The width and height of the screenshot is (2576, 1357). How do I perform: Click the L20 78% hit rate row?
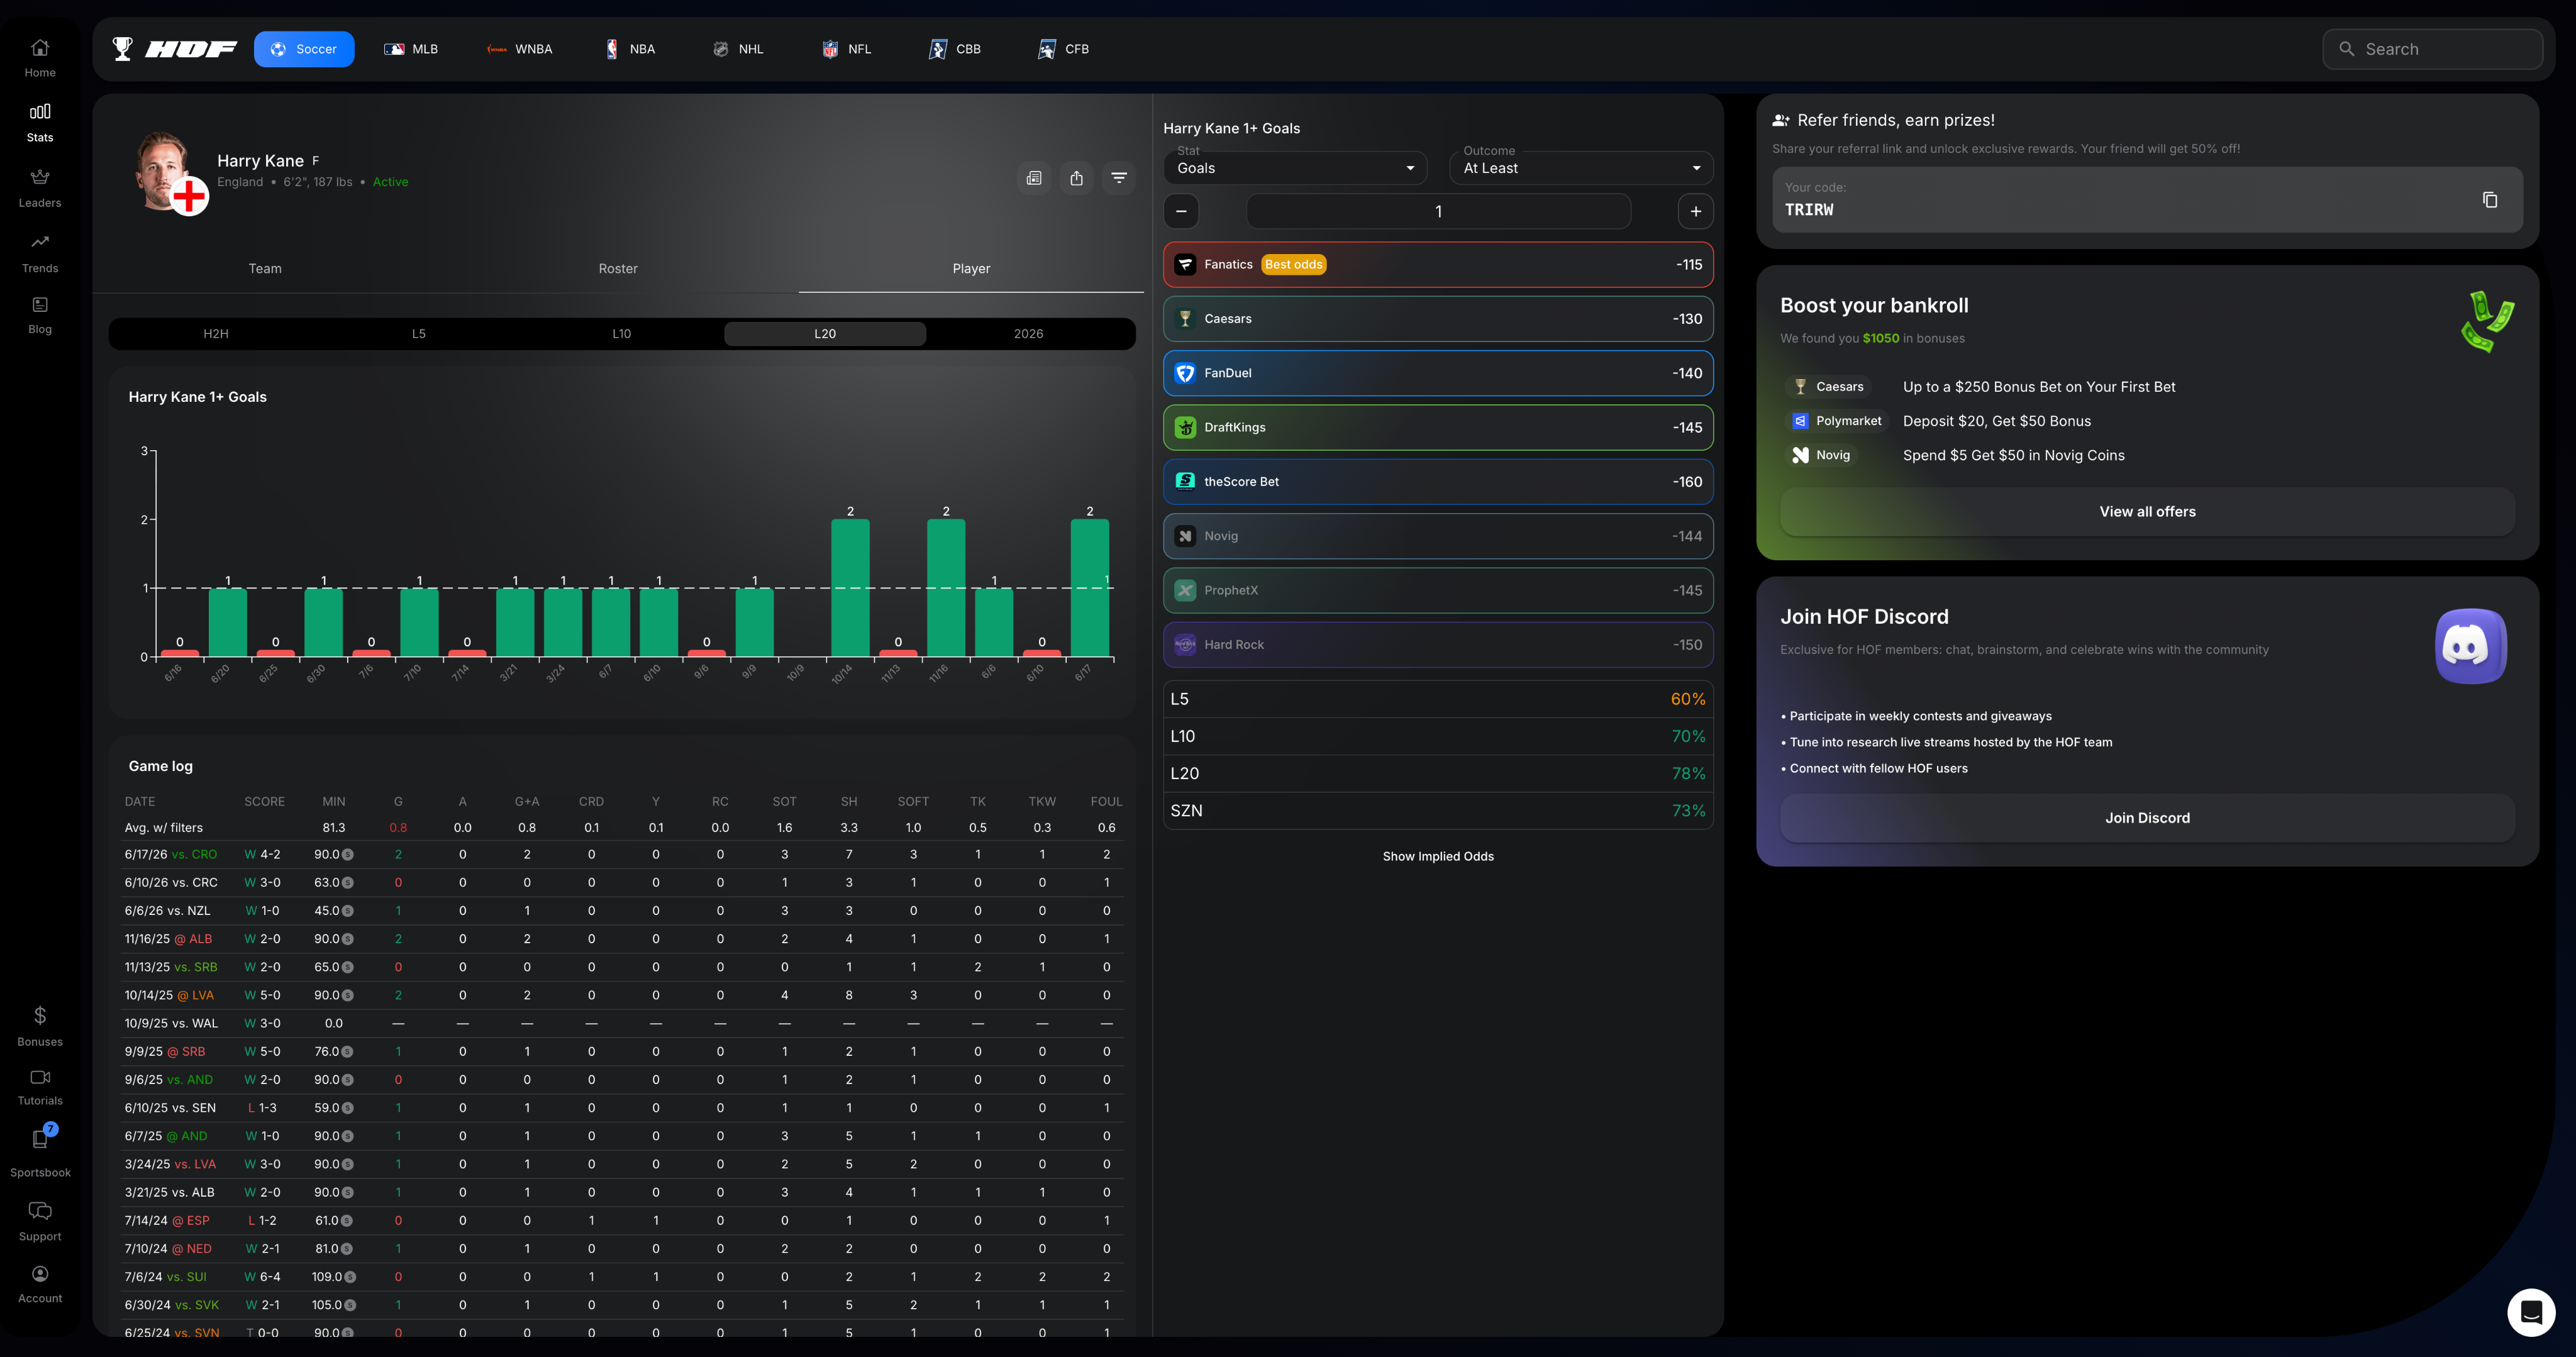(x=1438, y=773)
